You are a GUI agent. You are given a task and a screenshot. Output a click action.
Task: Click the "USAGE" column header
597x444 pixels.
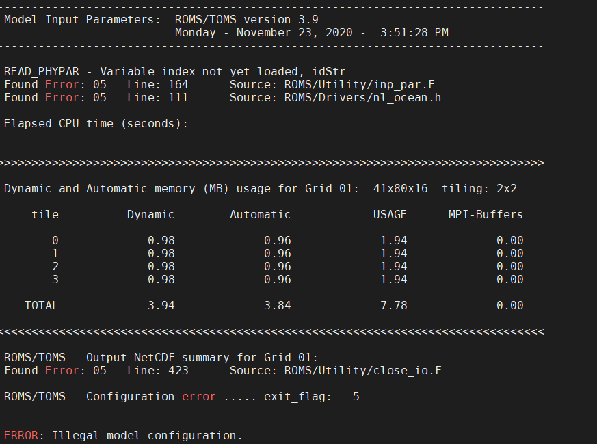pyautogui.click(x=390, y=214)
